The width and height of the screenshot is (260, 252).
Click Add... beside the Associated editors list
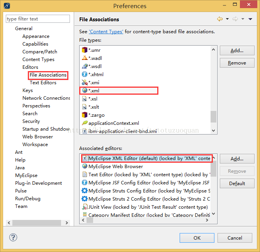pos(237,159)
